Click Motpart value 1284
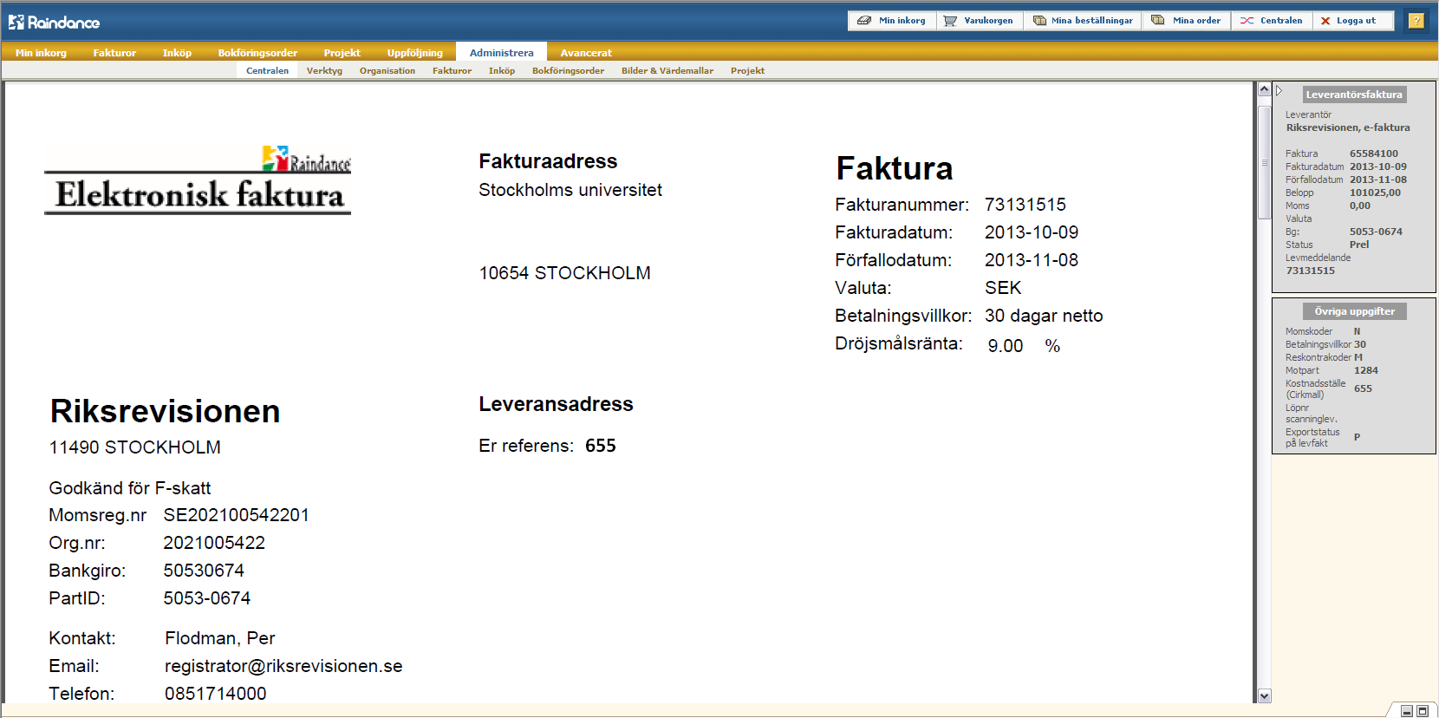 tap(1365, 370)
